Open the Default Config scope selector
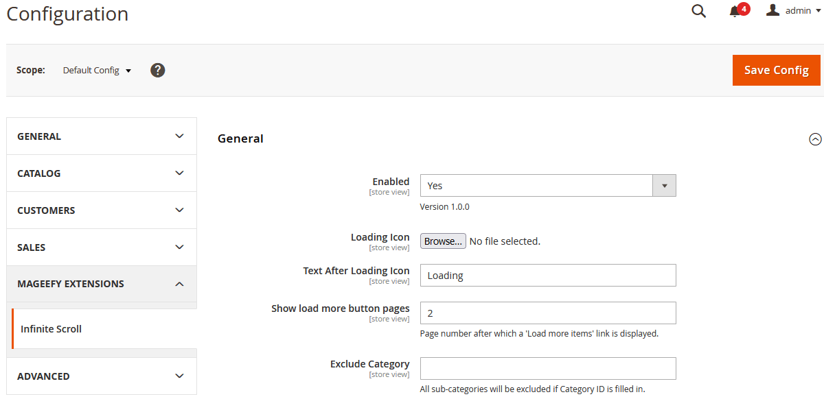824x412 pixels. click(x=97, y=70)
